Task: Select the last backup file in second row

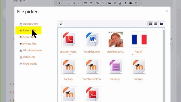Action: coord(139,67)
